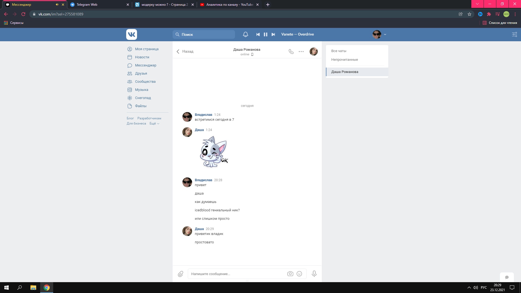Select the Непрочитанные chats filter

click(344, 60)
